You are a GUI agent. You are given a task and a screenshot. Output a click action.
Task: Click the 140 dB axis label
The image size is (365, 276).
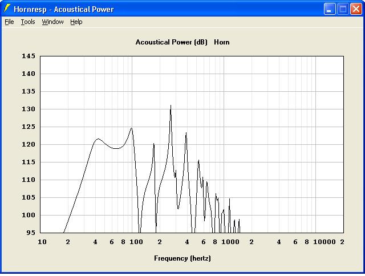pyautogui.click(x=29, y=74)
